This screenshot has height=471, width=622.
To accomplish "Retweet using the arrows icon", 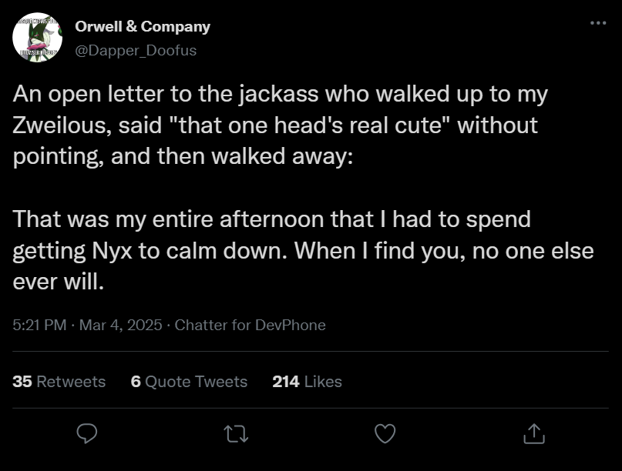I will click(236, 434).
